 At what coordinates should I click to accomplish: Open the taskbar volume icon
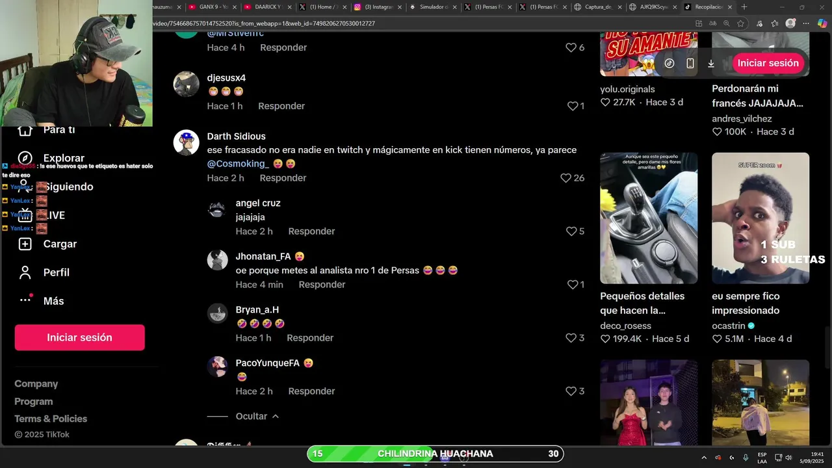(788, 458)
